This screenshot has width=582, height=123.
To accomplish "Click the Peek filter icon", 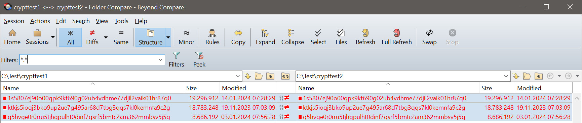I will (199, 55).
